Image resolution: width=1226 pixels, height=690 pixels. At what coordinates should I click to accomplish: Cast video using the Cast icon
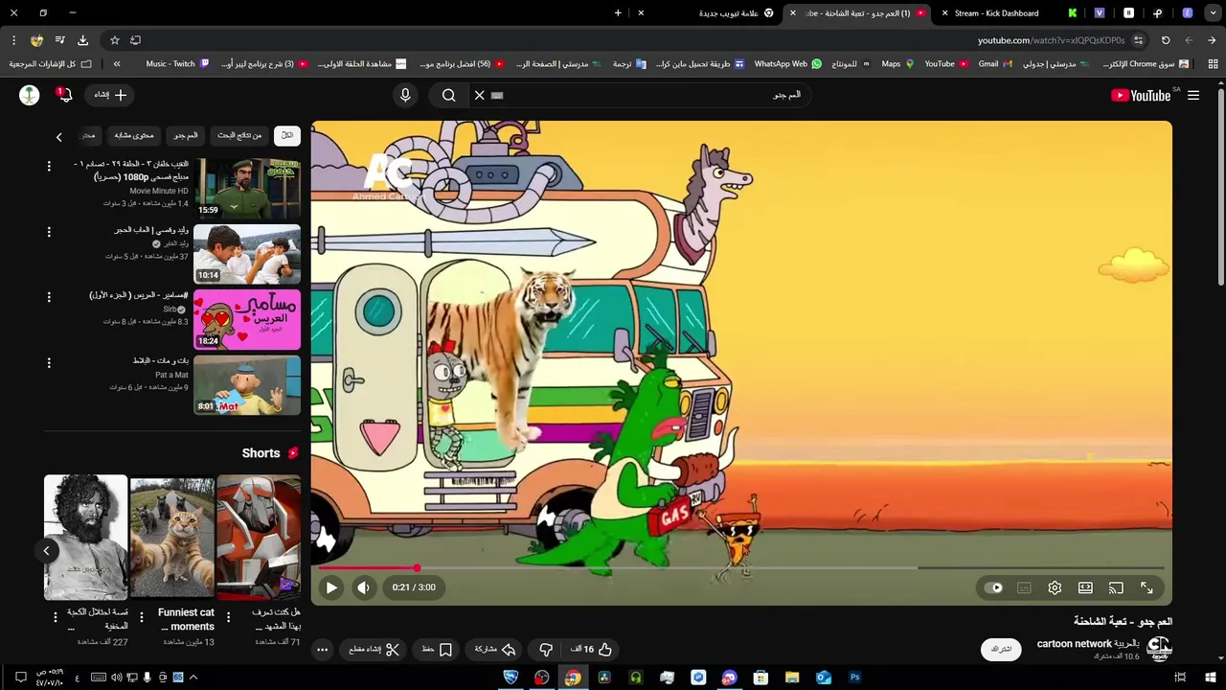[1116, 587]
